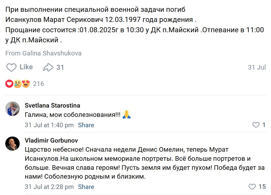Click the heart icon beside the post's Like label
Screen dimensions: 271x195
11,67
